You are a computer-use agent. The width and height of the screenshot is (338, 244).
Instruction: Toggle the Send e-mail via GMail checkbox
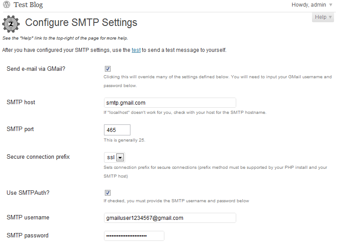point(108,69)
